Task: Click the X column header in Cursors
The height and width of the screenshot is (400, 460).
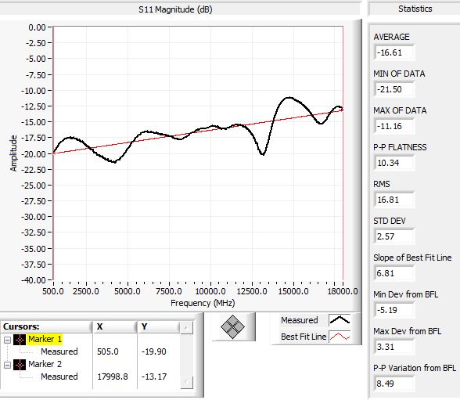Action: click(x=115, y=326)
